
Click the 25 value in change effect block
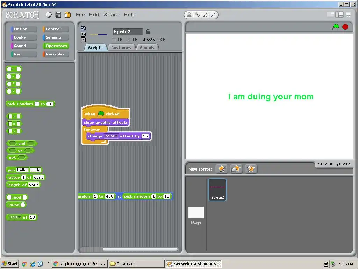click(145, 136)
